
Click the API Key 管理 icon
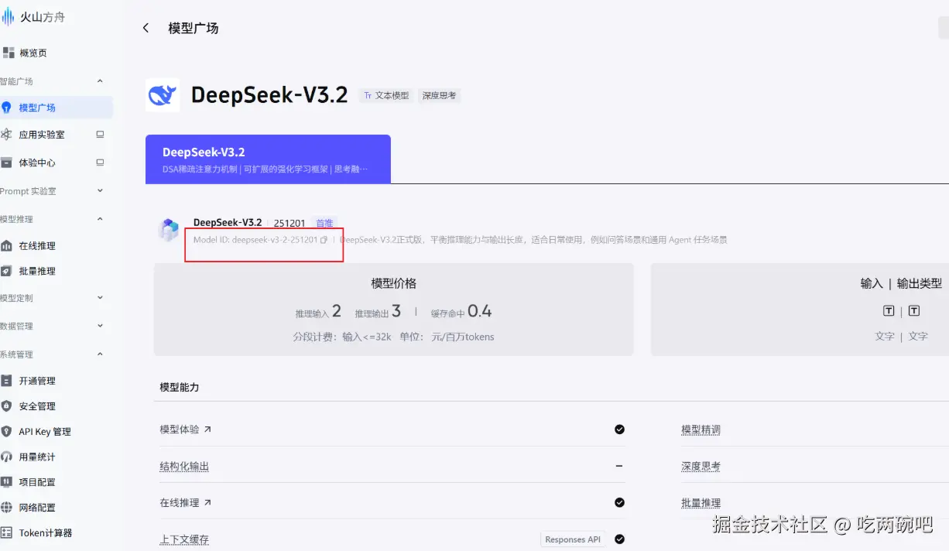[x=7, y=431]
